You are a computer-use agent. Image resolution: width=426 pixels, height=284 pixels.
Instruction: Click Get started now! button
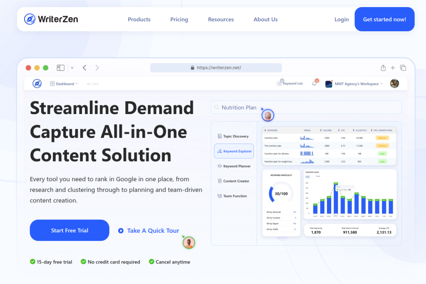(x=384, y=19)
